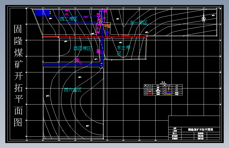Click the blue line sample in legend
The width and height of the screenshot is (229, 148).
click(x=169, y=93)
